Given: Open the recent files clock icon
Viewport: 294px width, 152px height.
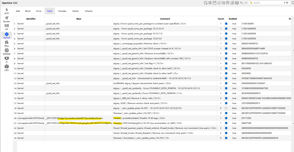Looking at the screenshot, I should coord(206,3).
